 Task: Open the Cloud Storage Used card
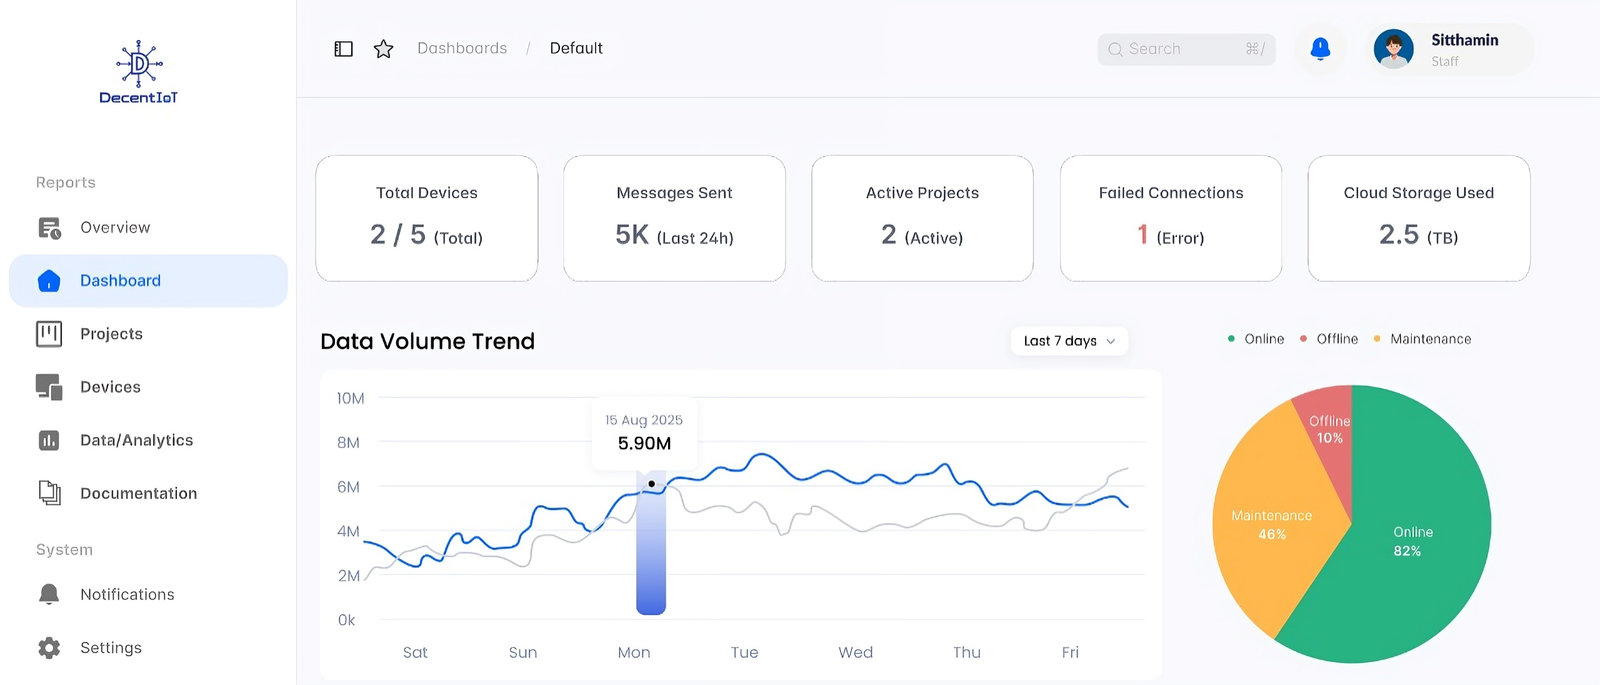click(x=1418, y=219)
